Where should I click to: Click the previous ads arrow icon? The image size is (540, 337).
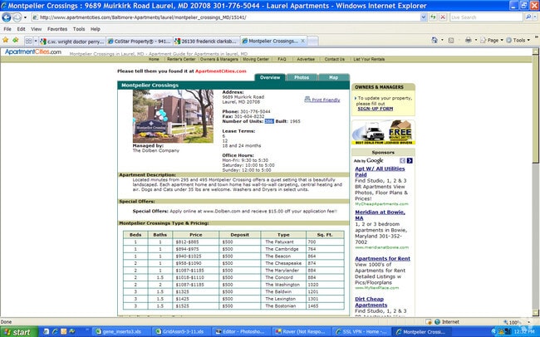[402, 161]
